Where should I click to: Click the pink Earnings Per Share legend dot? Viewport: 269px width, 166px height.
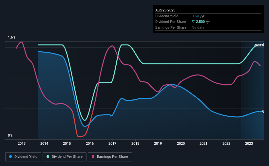click(93, 157)
